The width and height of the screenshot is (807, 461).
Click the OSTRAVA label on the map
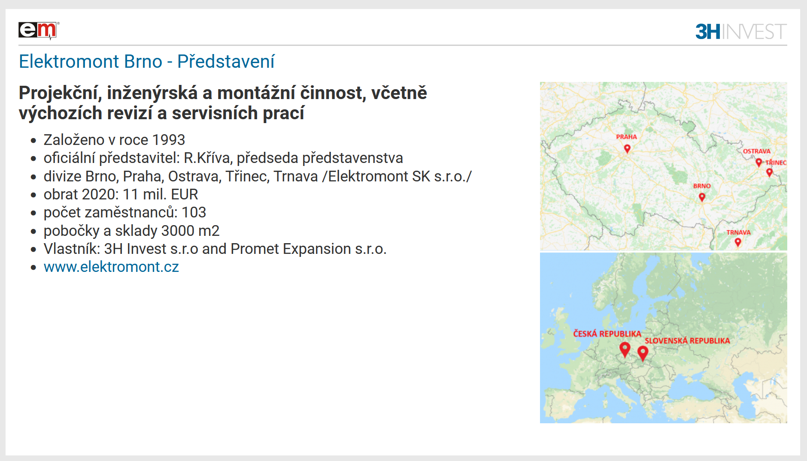(x=757, y=151)
